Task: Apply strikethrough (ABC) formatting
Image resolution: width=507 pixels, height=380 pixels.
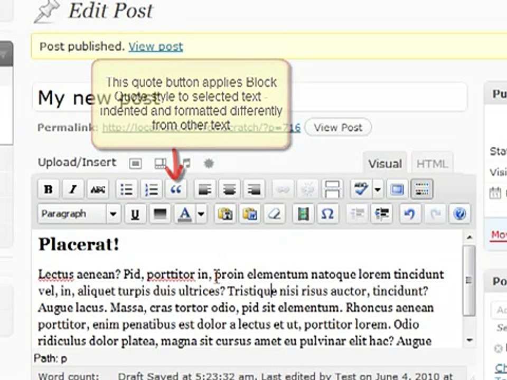Action: point(98,189)
